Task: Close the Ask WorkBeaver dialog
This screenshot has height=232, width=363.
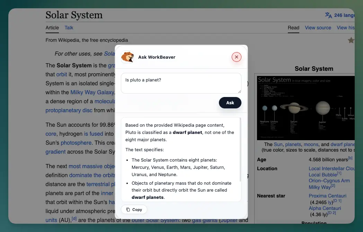Action: click(236, 57)
